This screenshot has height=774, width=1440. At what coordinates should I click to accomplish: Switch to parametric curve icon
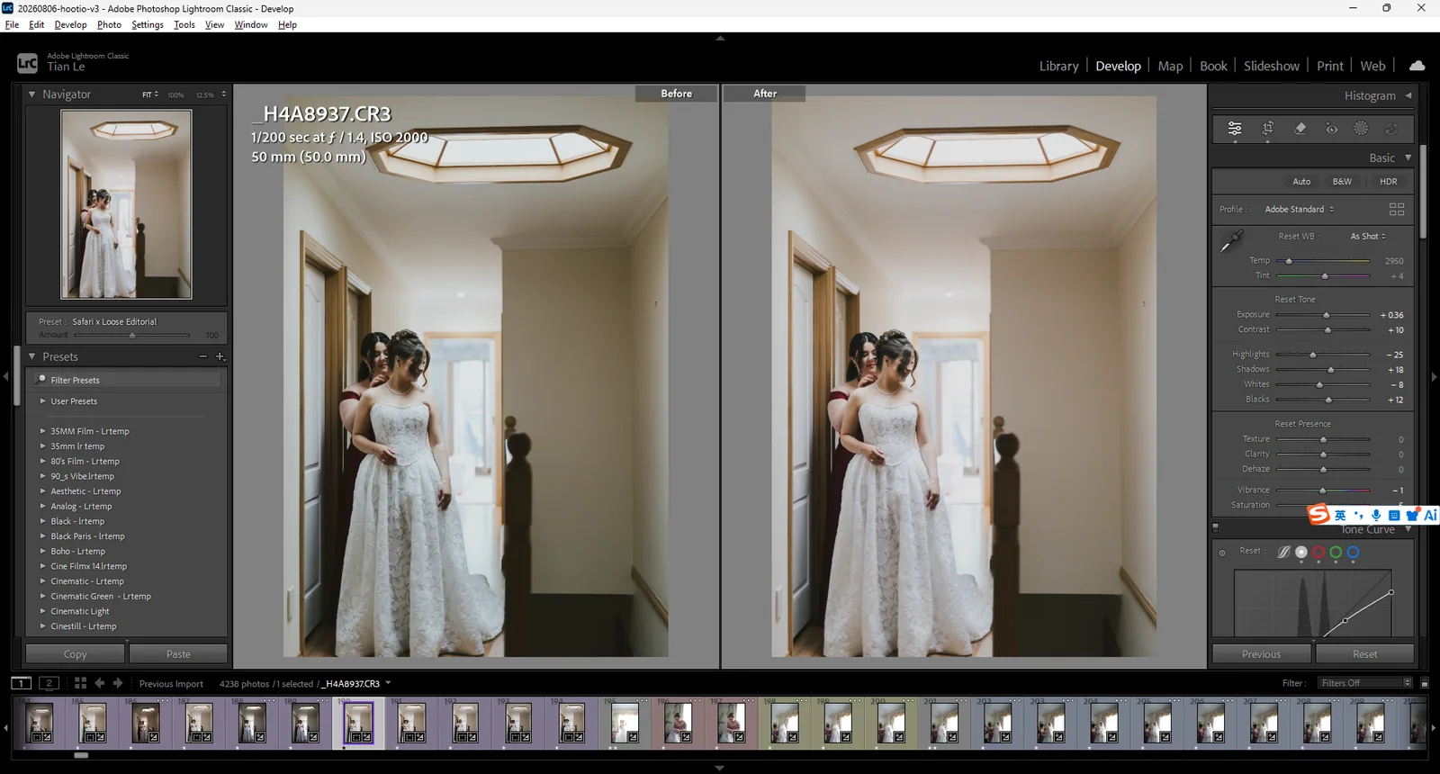tap(1283, 553)
